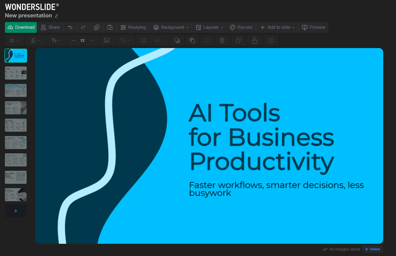Click the redo arrow icon
Viewport: 396px width, 256px height.
pyautogui.click(x=83, y=27)
